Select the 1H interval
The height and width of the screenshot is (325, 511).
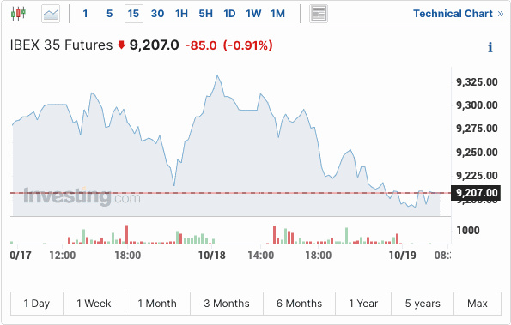coord(181,14)
